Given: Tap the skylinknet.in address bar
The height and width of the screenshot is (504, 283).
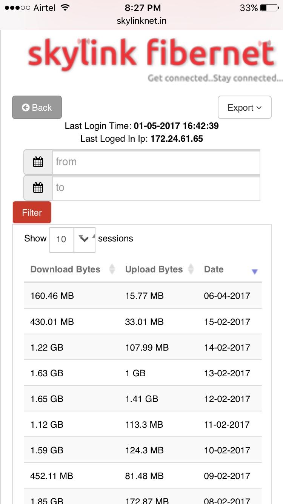Looking at the screenshot, I should click(141, 21).
